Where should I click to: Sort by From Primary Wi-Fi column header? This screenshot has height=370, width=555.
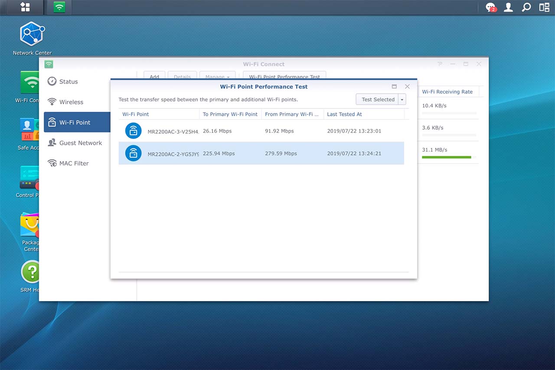coord(292,114)
